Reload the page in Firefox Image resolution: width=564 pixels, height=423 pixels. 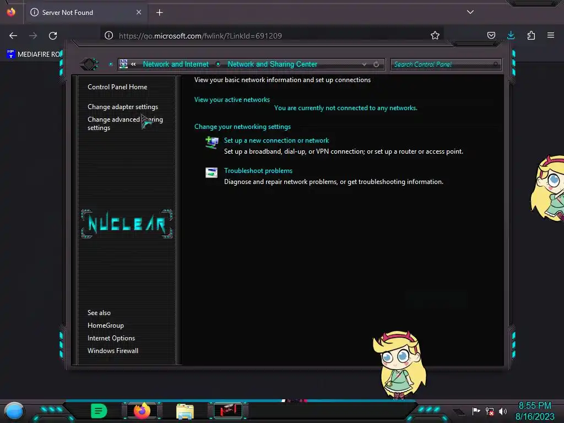53,36
